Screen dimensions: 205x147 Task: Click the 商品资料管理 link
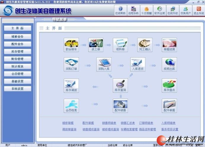tap(148, 130)
